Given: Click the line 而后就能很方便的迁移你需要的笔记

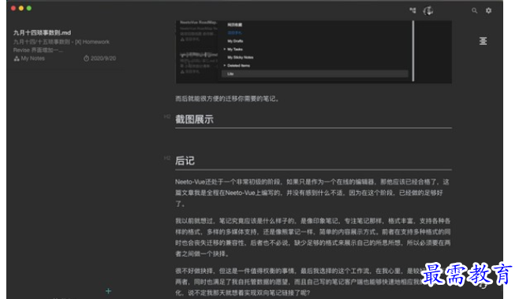Looking at the screenshot, I should pyautogui.click(x=227, y=98).
